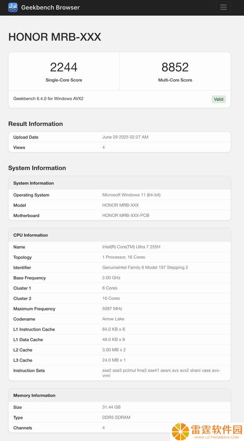The height and width of the screenshot is (441, 244).
Task: Click the Instruction Sets label
Action: click(29, 370)
